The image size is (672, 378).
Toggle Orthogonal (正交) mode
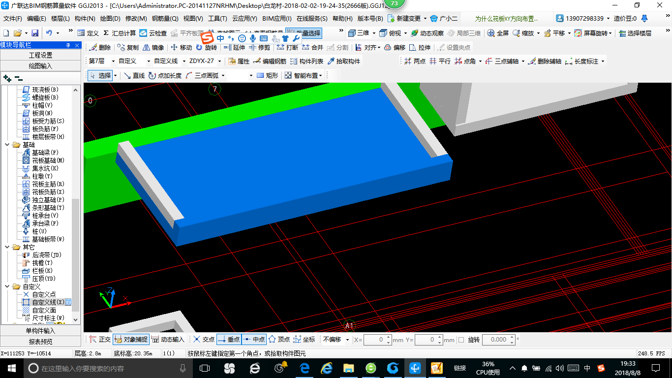(100, 340)
